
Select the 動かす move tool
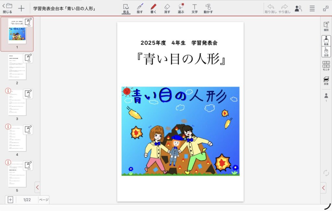[x=208, y=8]
